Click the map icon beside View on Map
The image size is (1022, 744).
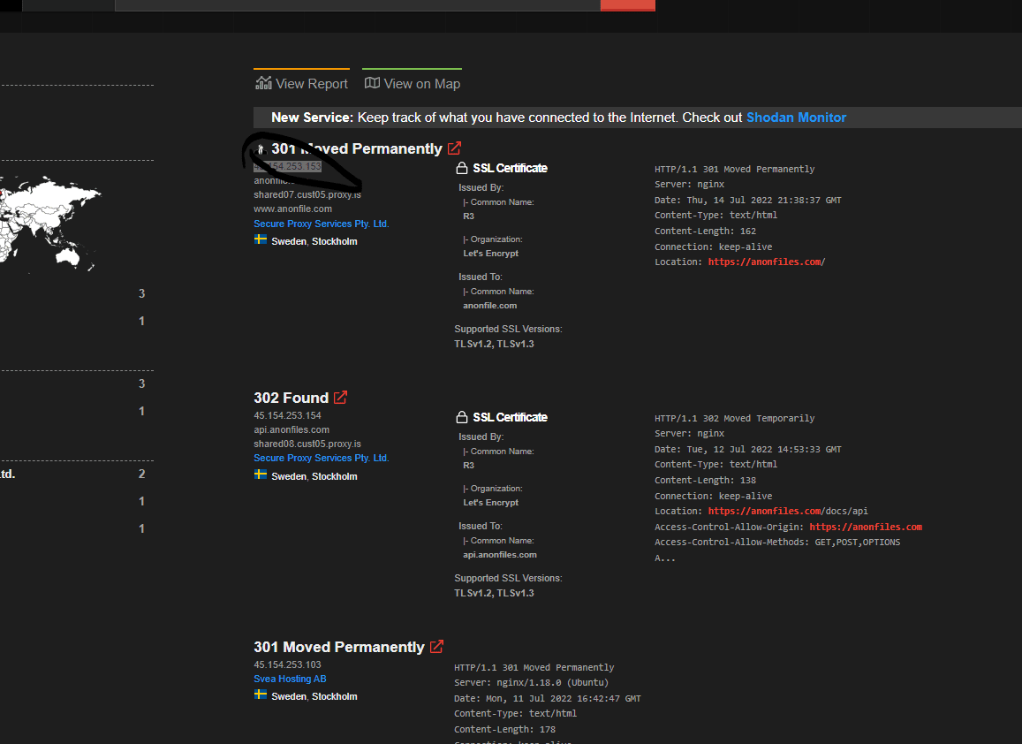pyautogui.click(x=372, y=83)
